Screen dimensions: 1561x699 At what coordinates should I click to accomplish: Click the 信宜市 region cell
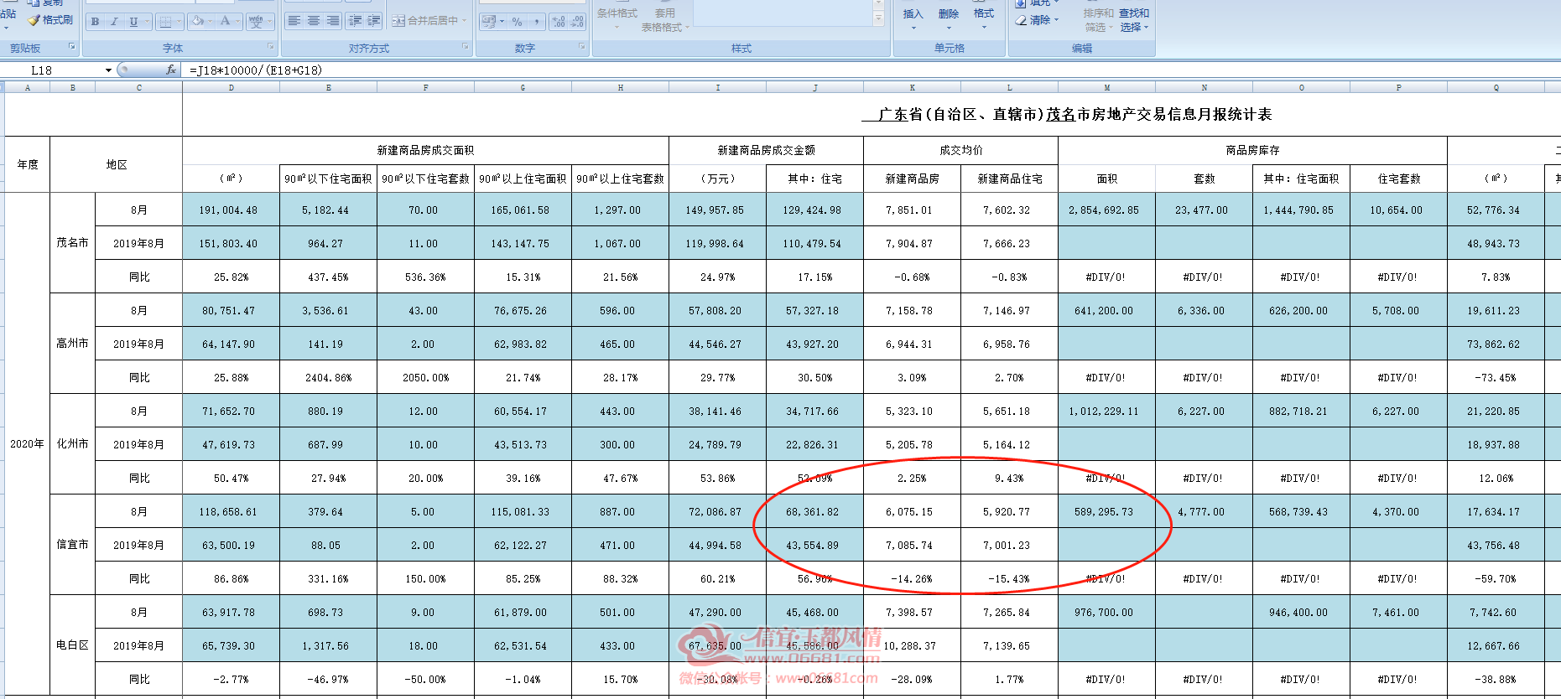coord(73,545)
